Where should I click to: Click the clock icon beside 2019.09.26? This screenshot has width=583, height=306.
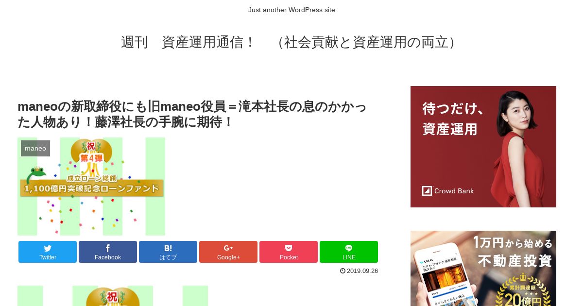[x=343, y=271]
